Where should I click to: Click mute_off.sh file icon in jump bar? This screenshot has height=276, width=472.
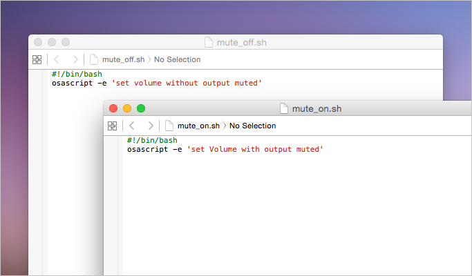click(94, 59)
